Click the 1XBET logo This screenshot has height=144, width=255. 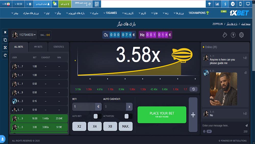pyautogui.click(x=239, y=13)
